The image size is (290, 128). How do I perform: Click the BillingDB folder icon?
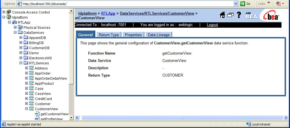[26, 43]
